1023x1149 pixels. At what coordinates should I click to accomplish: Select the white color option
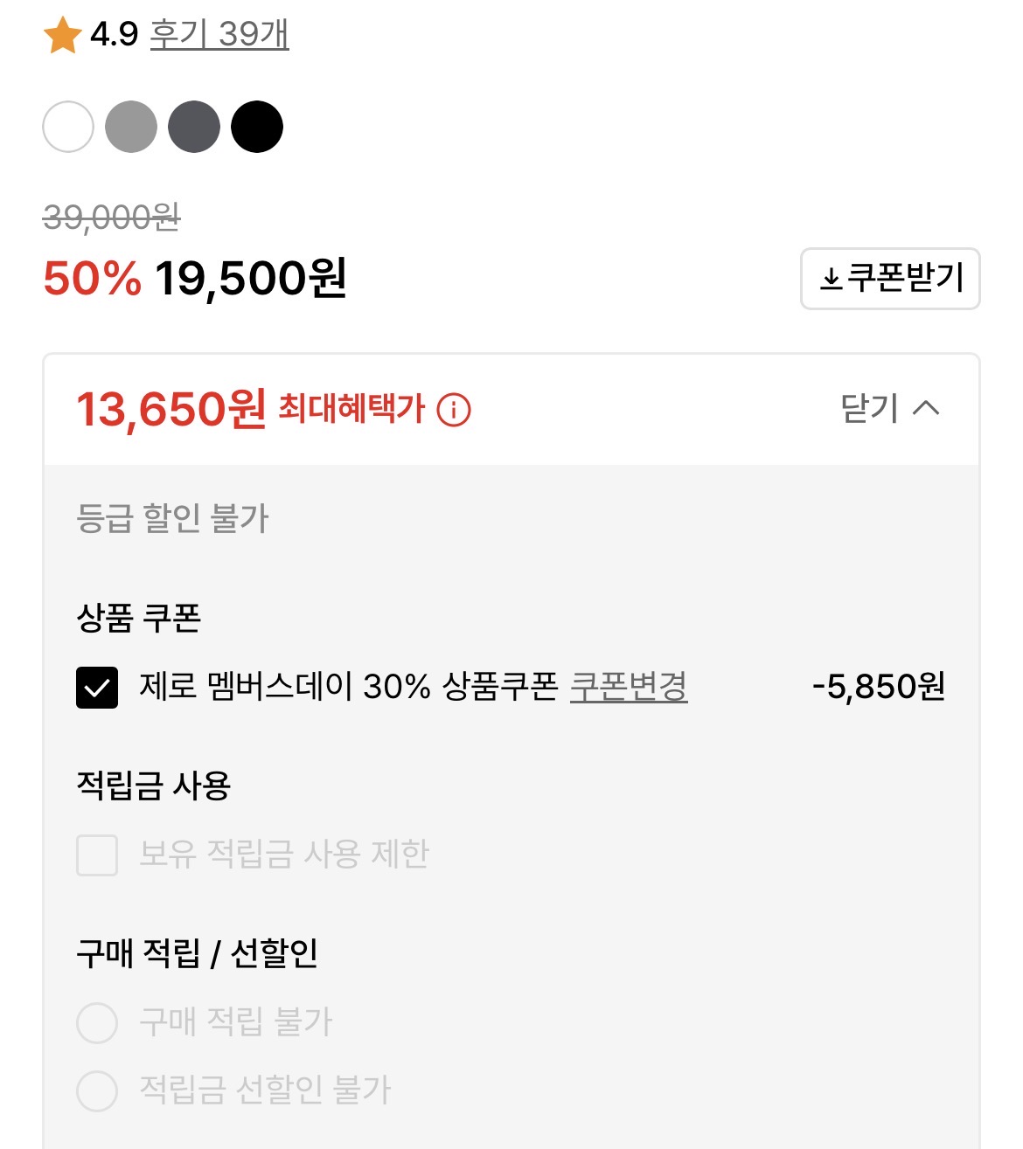point(68,127)
